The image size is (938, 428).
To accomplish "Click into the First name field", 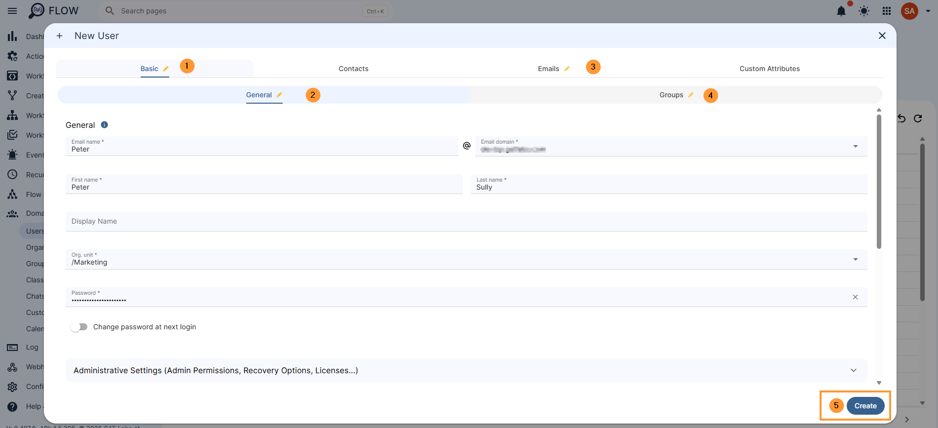I will pyautogui.click(x=264, y=184).
